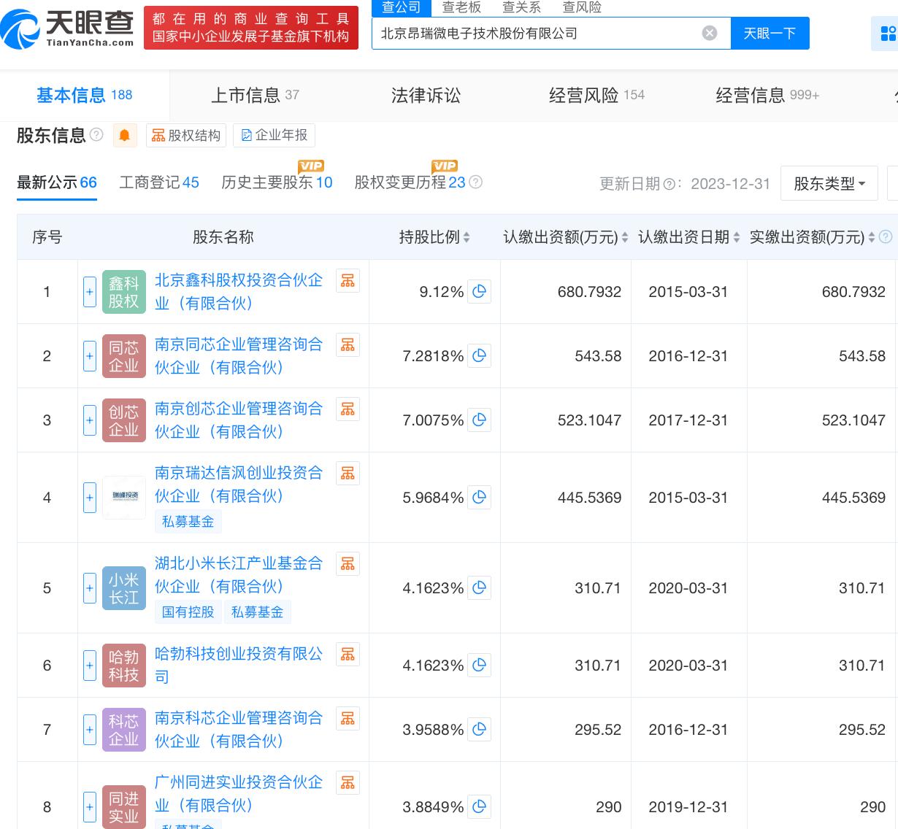This screenshot has height=829, width=898.
Task: Select the 工商登记 45 sub-tab
Action: 158,182
